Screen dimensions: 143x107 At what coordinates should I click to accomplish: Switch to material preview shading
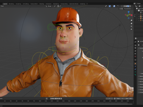tap(128, 6)
